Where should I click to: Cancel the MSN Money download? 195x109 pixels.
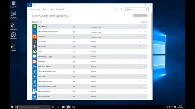[x=145, y=27]
